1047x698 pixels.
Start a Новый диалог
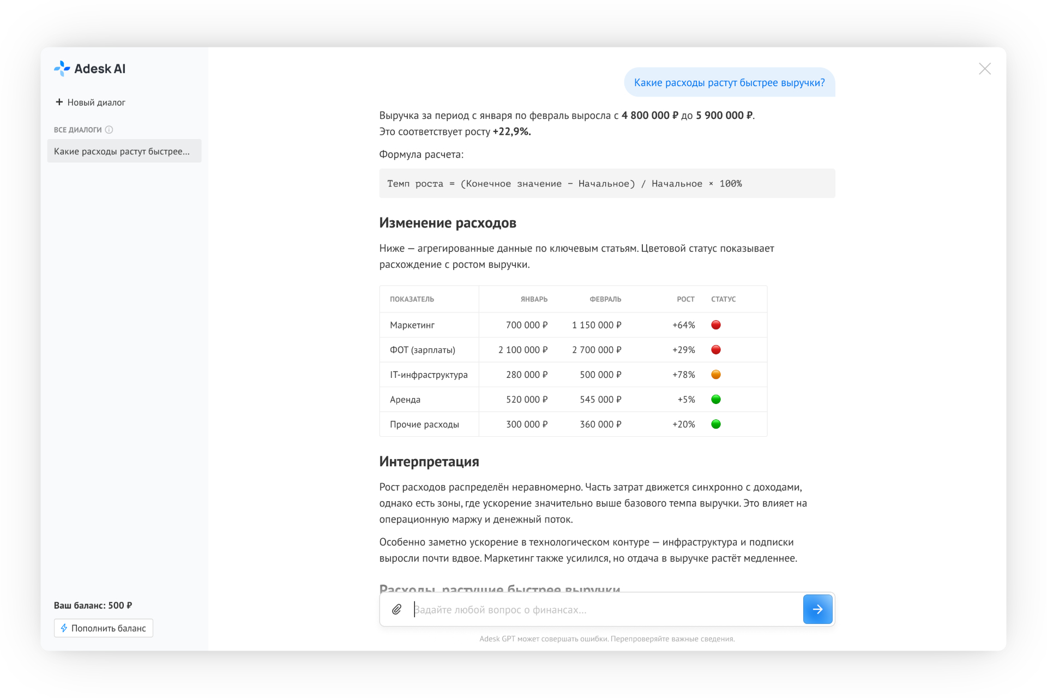coord(90,102)
